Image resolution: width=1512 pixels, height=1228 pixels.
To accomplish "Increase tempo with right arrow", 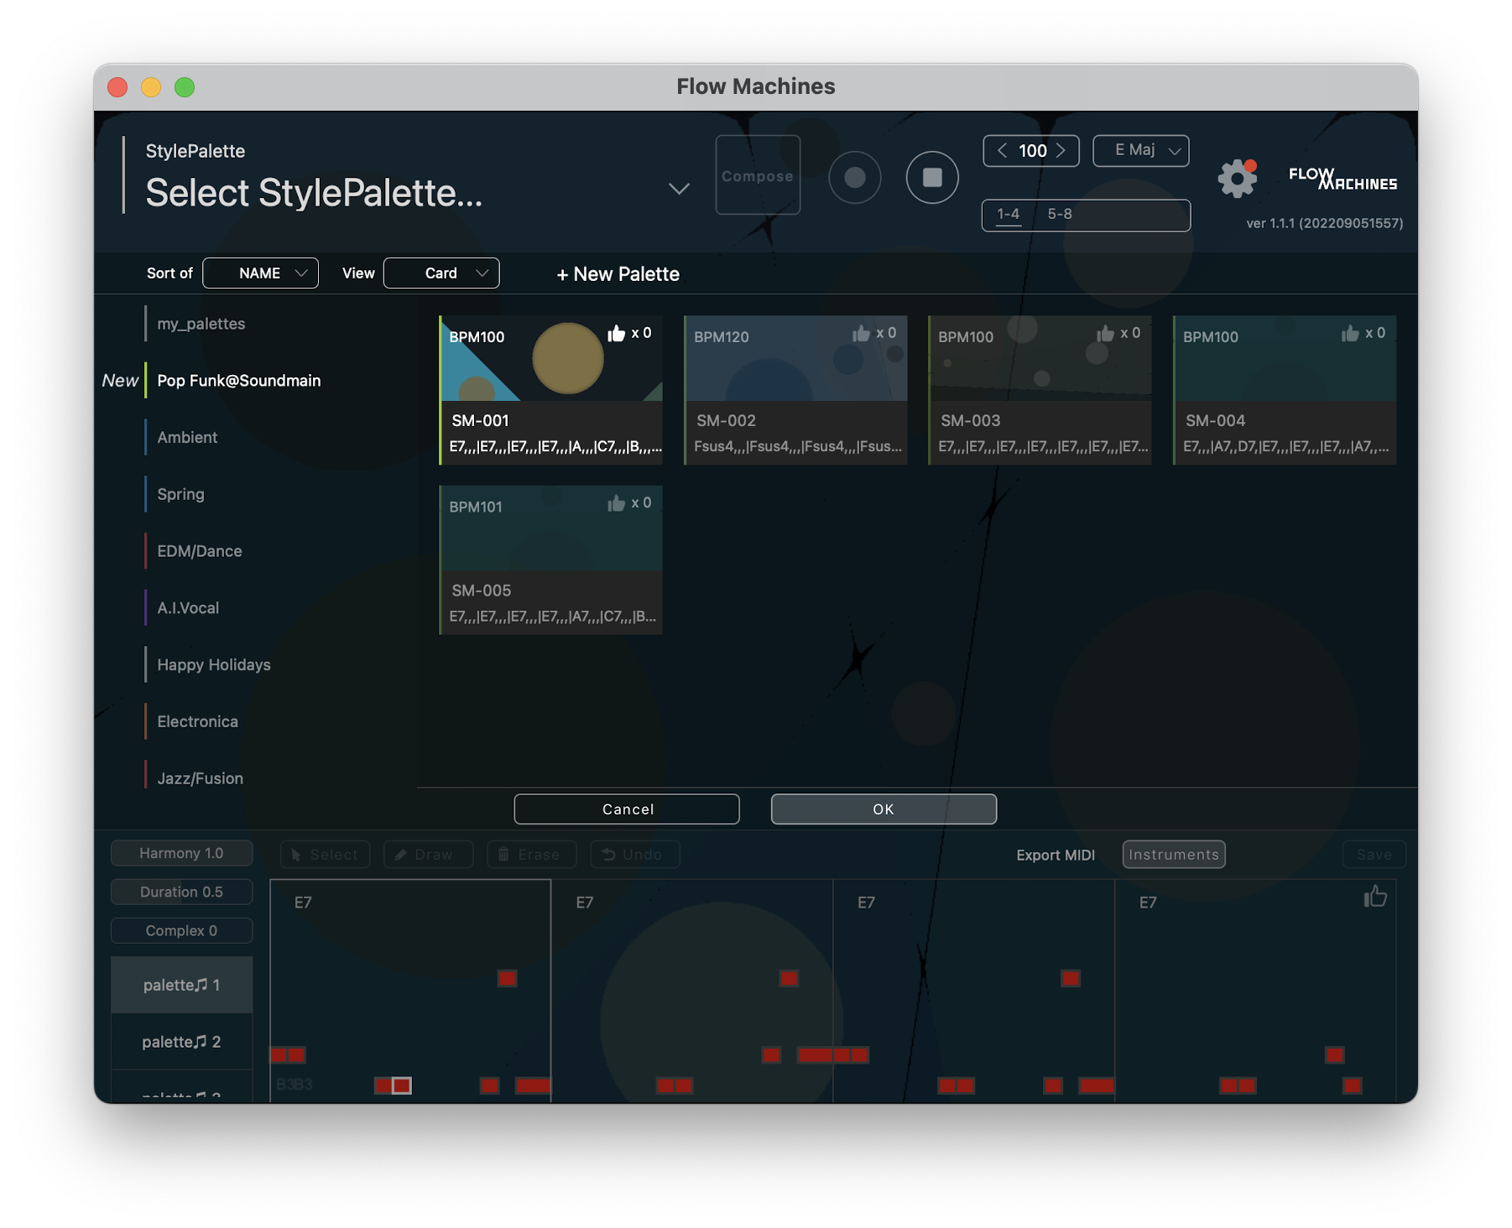I will (1061, 151).
